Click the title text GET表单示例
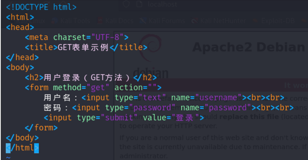308x160 pixels. click(x=83, y=47)
